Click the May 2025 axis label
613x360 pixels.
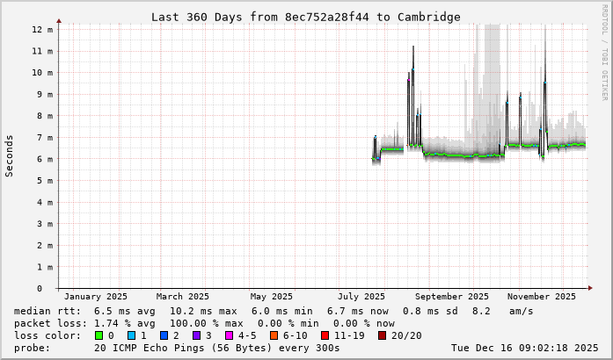pyautogui.click(x=271, y=297)
